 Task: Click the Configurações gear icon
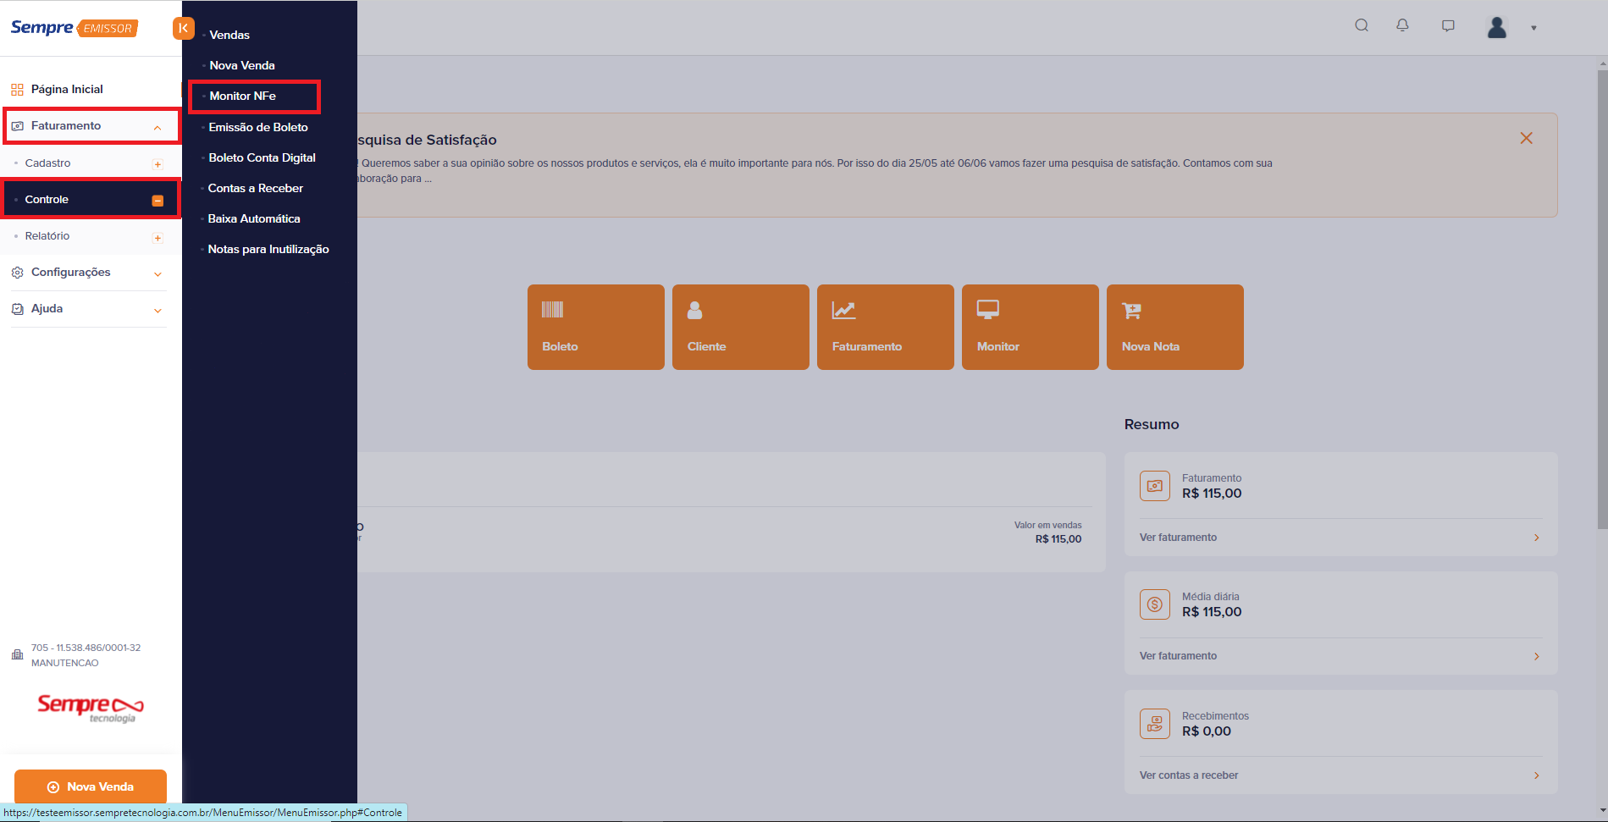17,273
